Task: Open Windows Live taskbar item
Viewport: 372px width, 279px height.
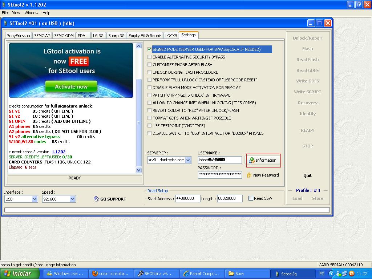Action: click(66, 274)
